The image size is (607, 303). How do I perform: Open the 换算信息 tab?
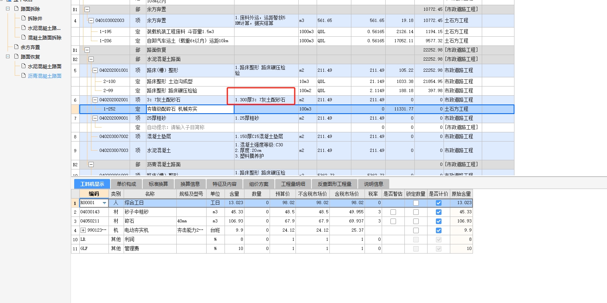point(190,184)
